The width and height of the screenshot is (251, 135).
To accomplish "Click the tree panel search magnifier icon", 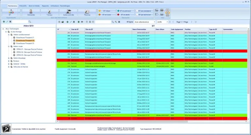I will pyautogui.click(x=30, y=22).
